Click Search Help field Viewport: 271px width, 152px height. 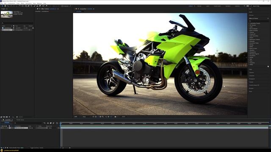point(260,6)
